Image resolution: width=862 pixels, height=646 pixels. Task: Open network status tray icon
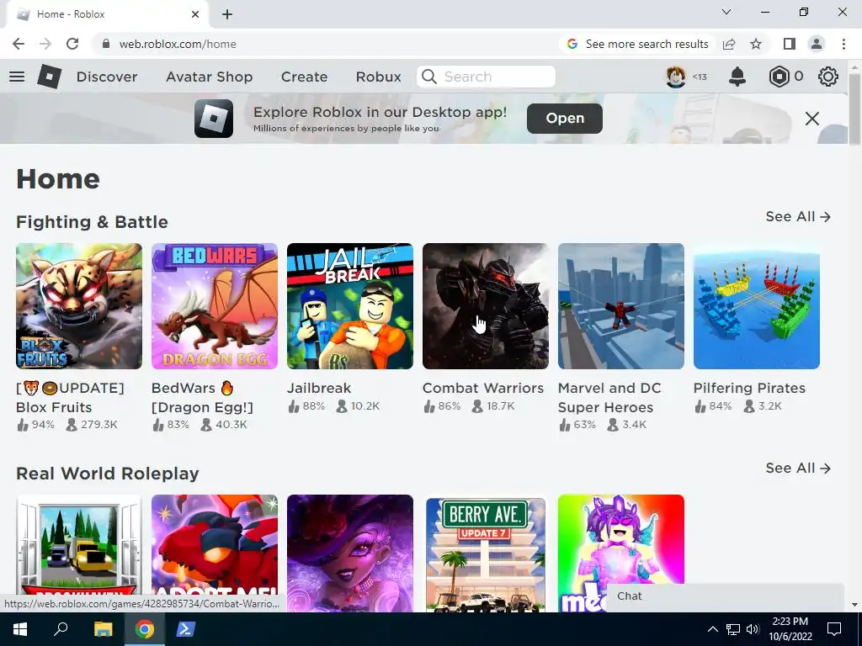[733, 629]
